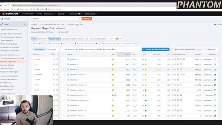Tick the checkbox for arbalète decathlon
Image resolution: width=222 pixels, height=125 pixels.
[65, 95]
